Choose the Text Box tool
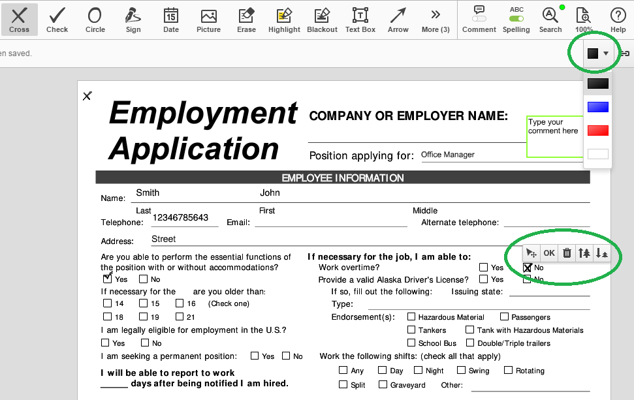 [360, 20]
